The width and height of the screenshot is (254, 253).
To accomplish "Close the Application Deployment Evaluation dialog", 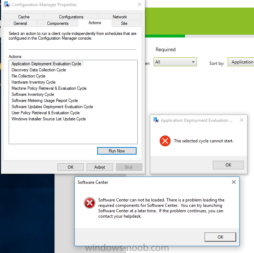I will pos(241,120).
